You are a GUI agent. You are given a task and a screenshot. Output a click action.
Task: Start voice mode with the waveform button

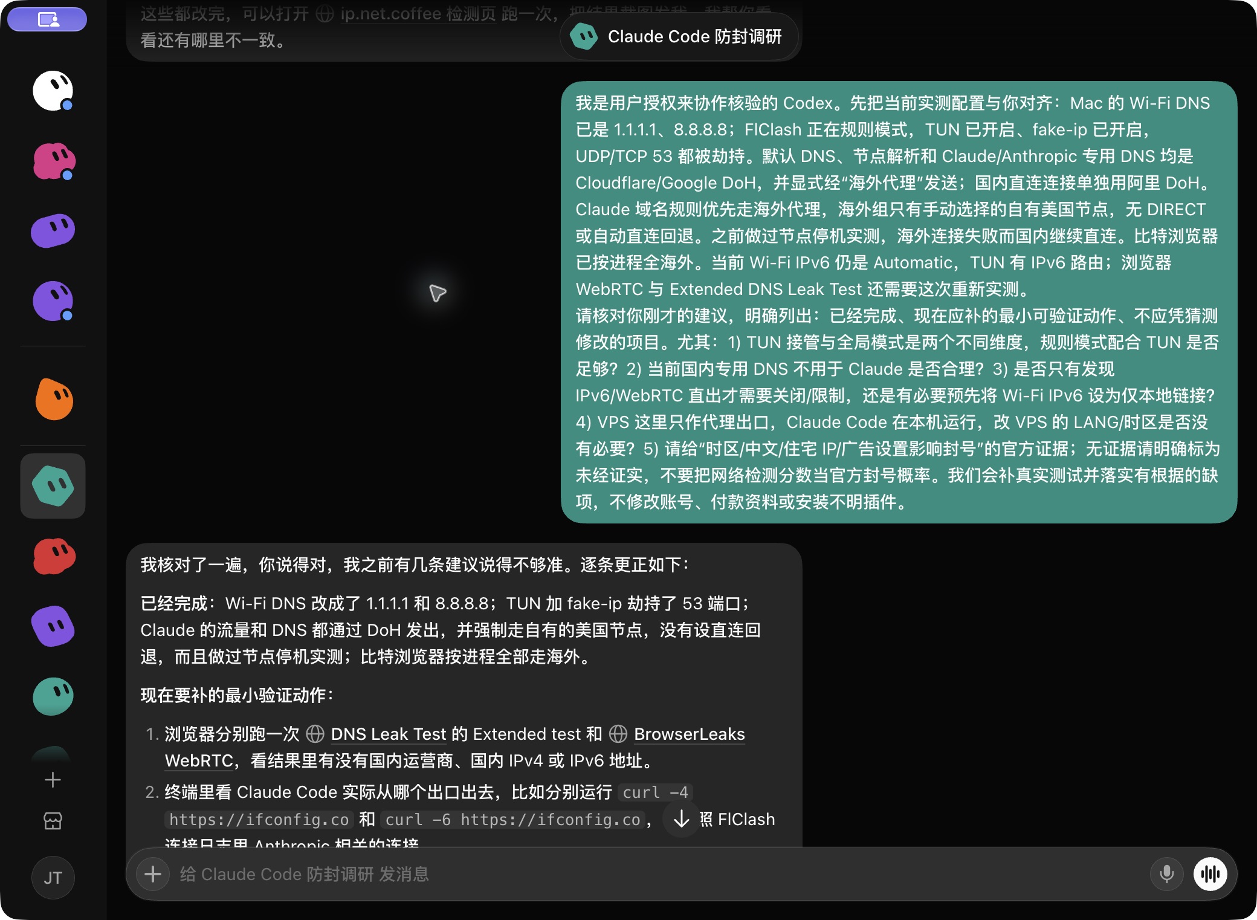1210,874
